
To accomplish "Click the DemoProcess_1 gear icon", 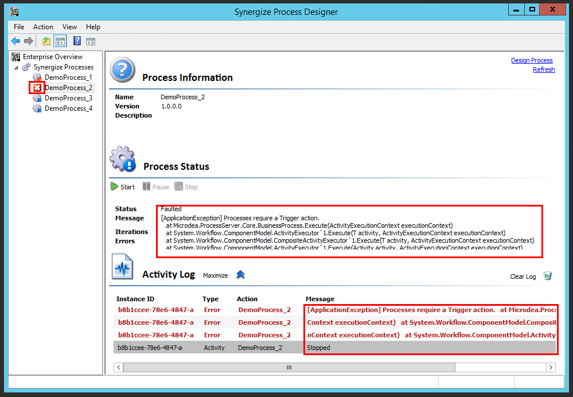I will [x=37, y=77].
